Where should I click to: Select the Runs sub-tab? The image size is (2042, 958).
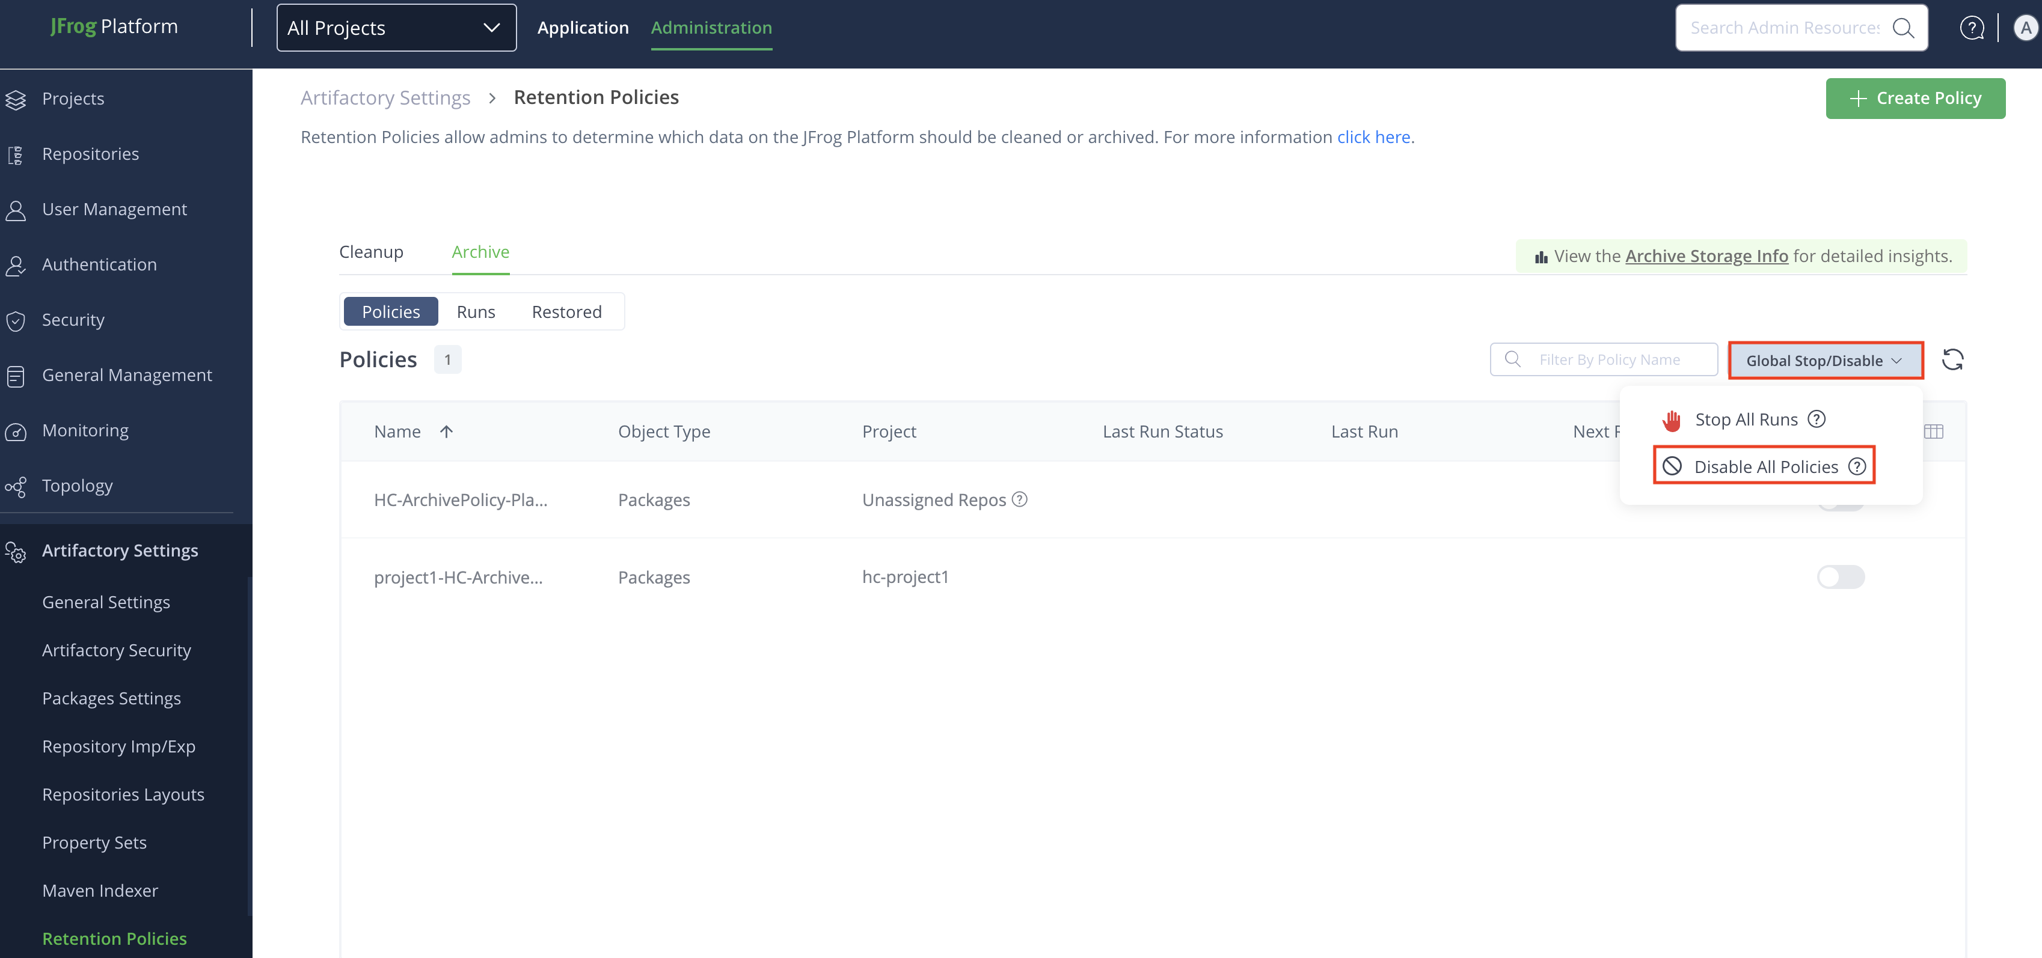(x=476, y=311)
